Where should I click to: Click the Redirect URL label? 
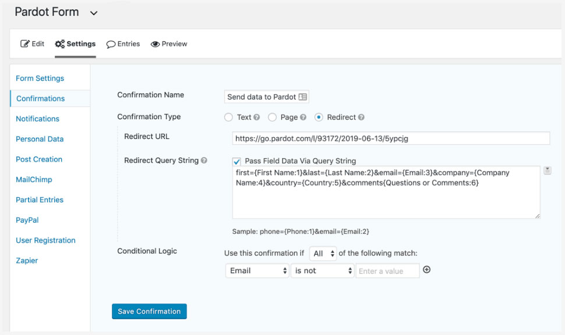(x=147, y=136)
